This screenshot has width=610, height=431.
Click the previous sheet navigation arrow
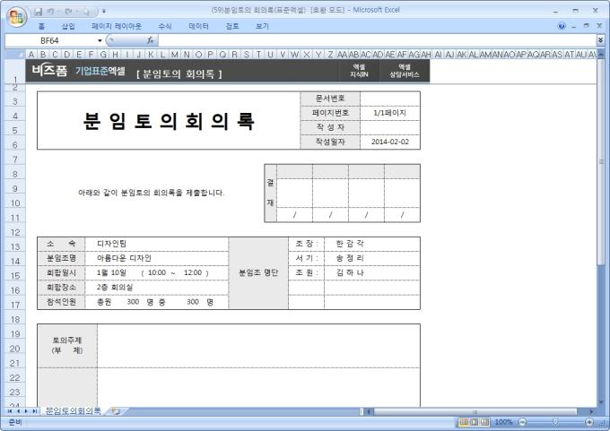[x=18, y=411]
